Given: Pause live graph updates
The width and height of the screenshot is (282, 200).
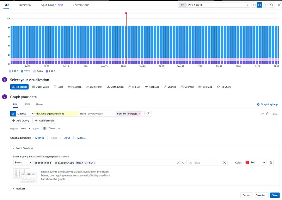Looking at the screenshot, I should [259, 5].
